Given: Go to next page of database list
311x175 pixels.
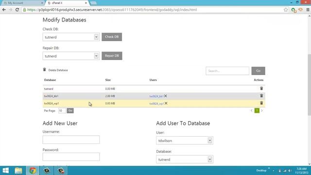Looking at the screenshot, I should point(262,110).
